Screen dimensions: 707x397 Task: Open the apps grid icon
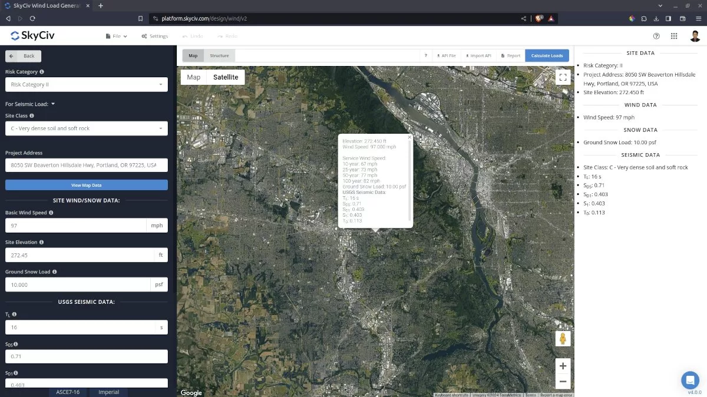point(674,36)
